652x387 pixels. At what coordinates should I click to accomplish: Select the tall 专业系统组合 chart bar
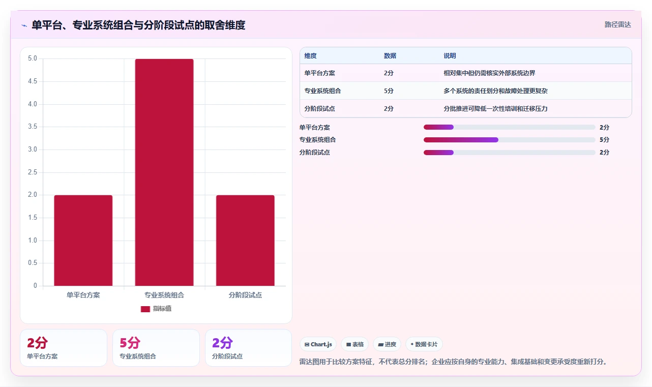pyautogui.click(x=164, y=172)
